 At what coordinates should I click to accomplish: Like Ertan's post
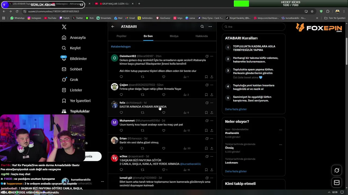[x=164, y=148]
